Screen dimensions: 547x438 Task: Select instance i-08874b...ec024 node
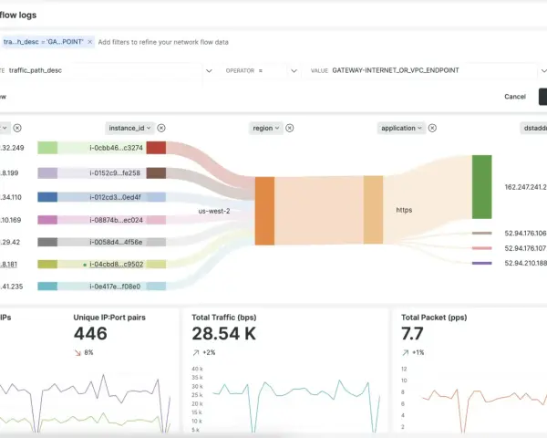point(116,220)
